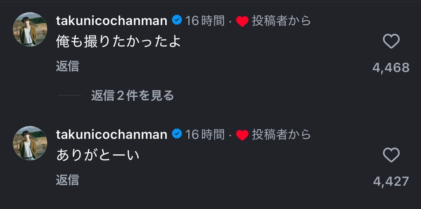Viewport: 421px width, 209px height.
Task: Reply to the "ありがとーい" comment
Action: (x=67, y=180)
